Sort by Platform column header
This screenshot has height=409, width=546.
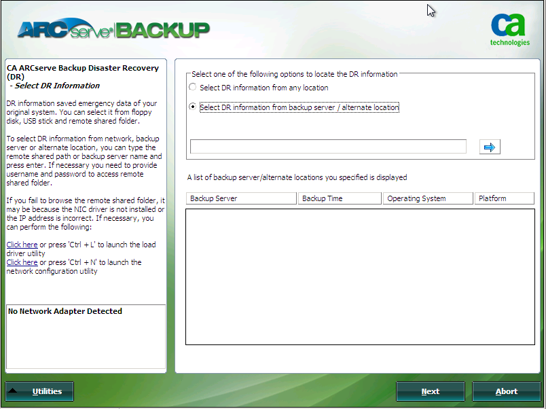point(504,198)
